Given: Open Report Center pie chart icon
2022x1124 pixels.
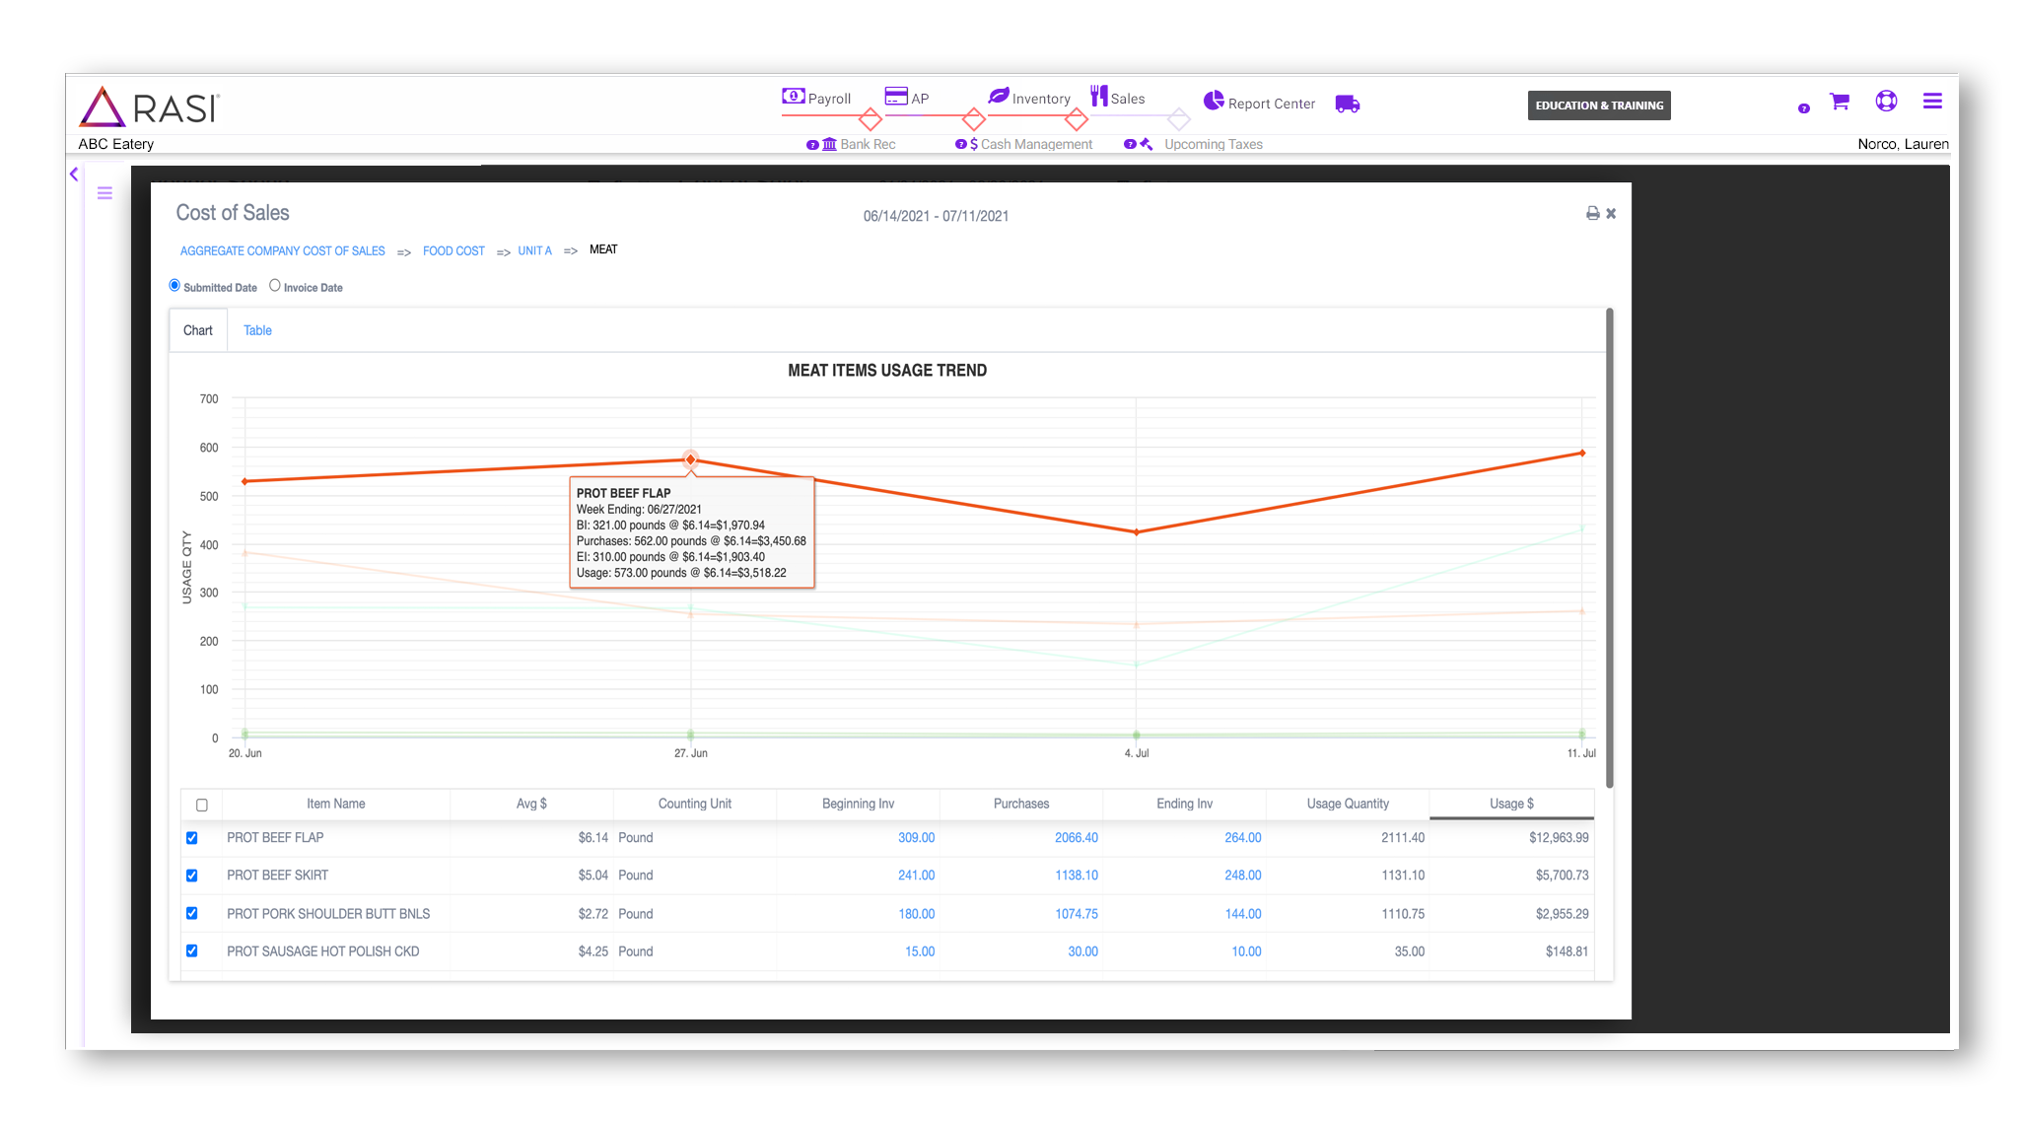Looking at the screenshot, I should (1215, 102).
